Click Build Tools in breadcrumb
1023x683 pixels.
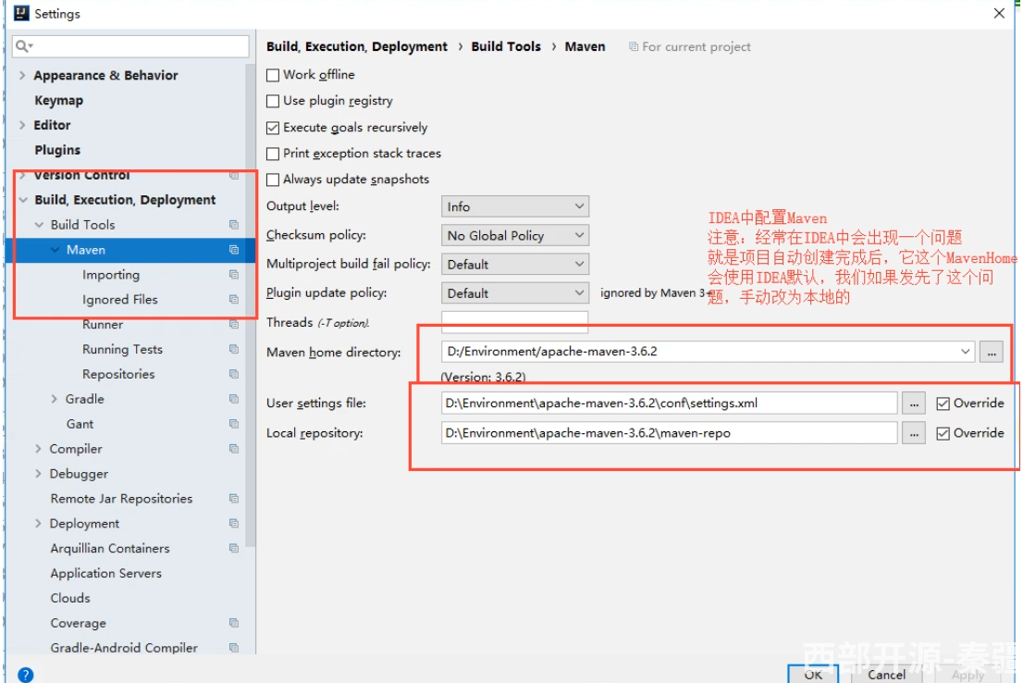(x=506, y=46)
